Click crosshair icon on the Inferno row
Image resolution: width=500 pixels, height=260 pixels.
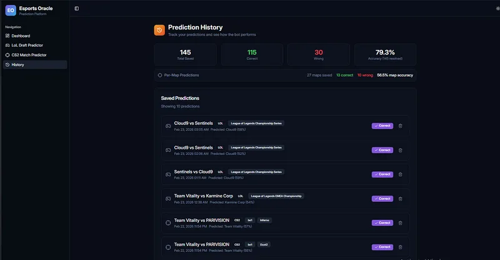point(168,223)
